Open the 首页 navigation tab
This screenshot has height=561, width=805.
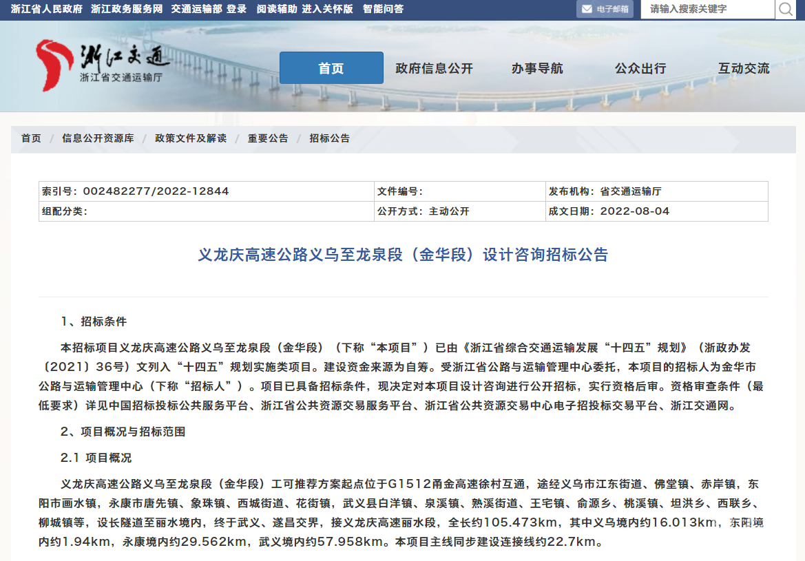[331, 68]
